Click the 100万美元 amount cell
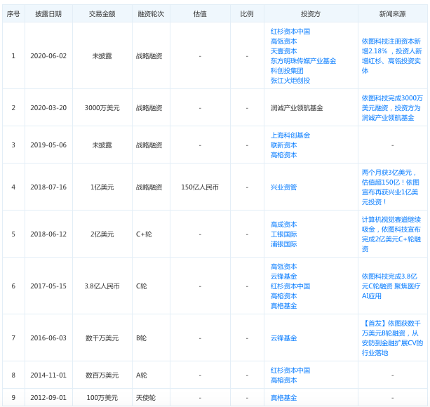 102,398
